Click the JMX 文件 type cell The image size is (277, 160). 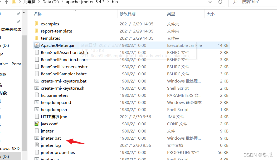176,117
